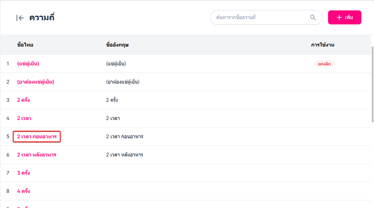Image resolution: width=374 pixels, height=208 pixels.
Task: Click the magnifier search icon
Action: [x=313, y=18]
